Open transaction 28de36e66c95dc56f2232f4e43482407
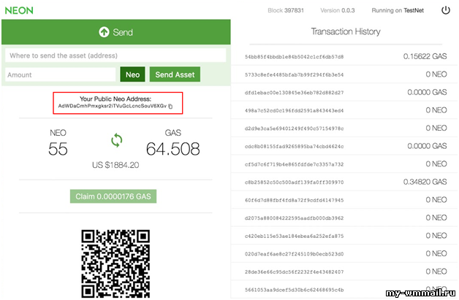 (295, 272)
